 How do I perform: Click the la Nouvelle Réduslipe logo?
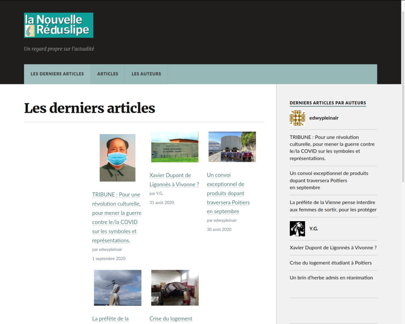[59, 25]
